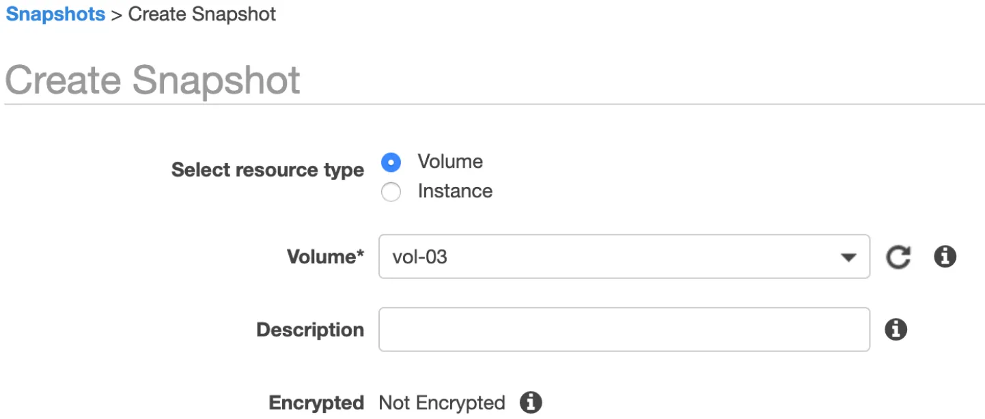Click the bold "Description" field label
This screenshot has height=419, width=985.
click(x=310, y=330)
